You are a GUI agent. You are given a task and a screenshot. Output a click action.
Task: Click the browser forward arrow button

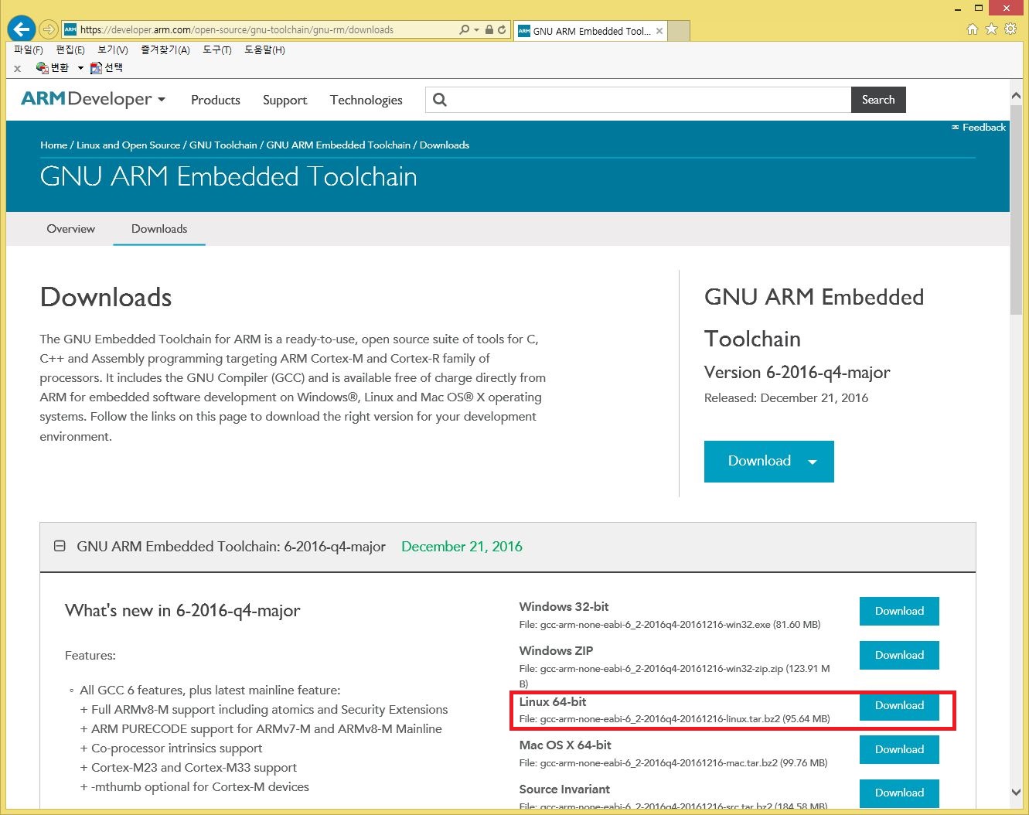(49, 29)
